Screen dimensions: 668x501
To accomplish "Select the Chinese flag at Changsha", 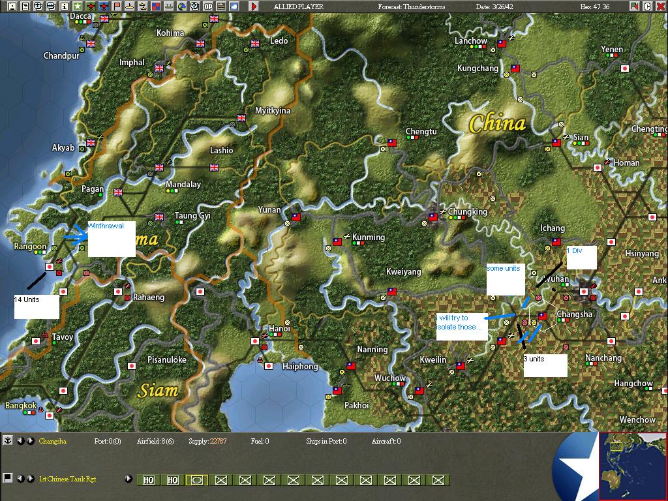I will (x=543, y=316).
